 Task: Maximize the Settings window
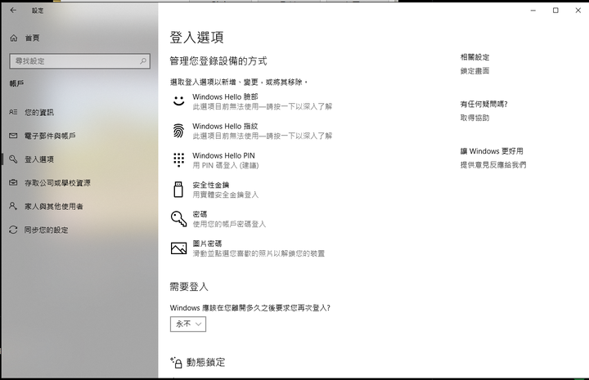(555, 11)
